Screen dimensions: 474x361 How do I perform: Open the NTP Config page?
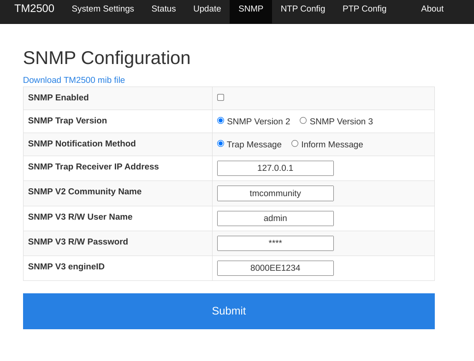[x=303, y=9]
